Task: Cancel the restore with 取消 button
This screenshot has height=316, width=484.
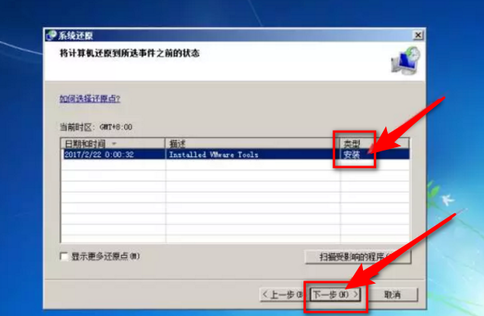Action: [x=392, y=294]
